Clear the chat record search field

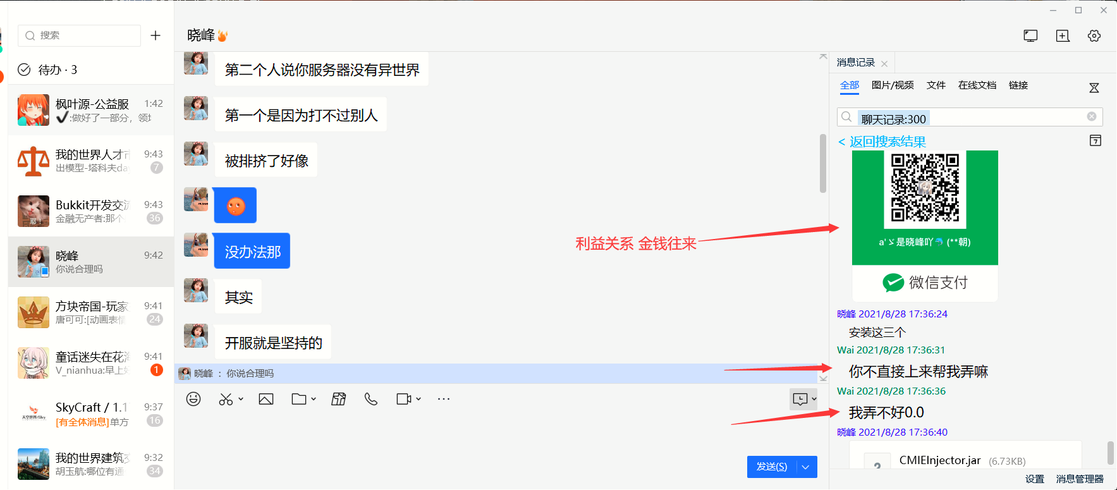(1092, 116)
